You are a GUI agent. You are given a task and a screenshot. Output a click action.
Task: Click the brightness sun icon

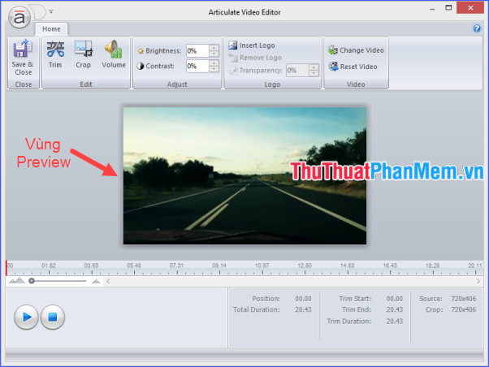click(x=141, y=51)
